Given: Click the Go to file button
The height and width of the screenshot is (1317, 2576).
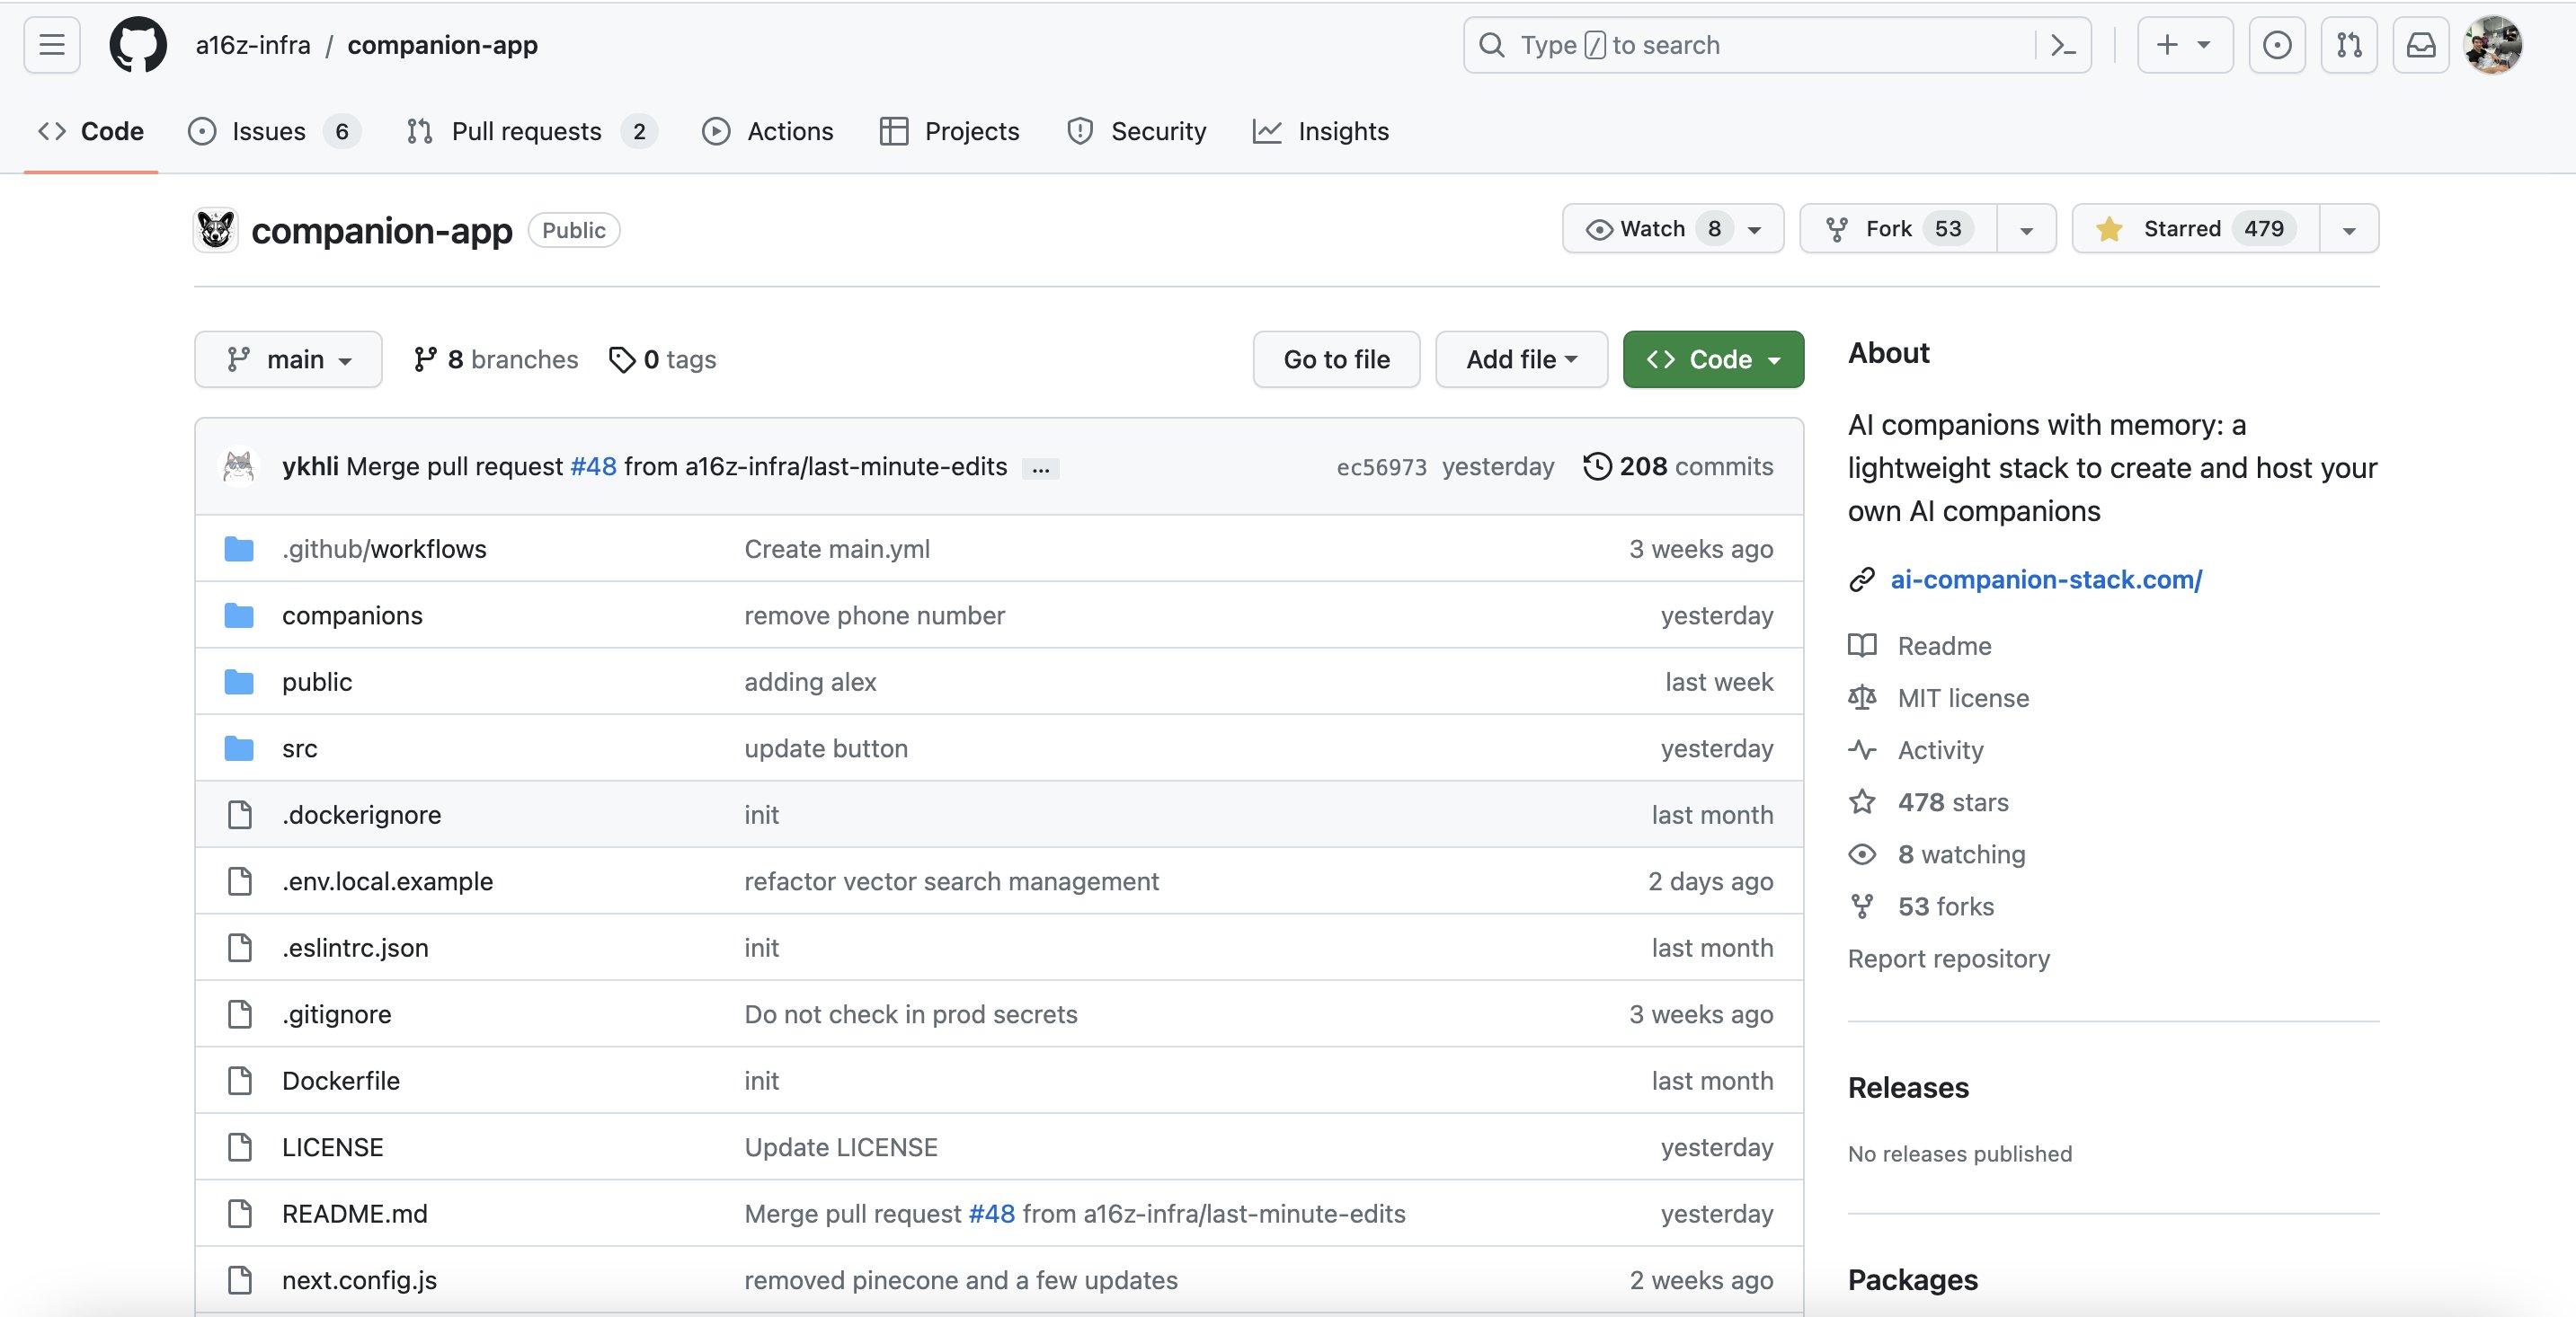Looking at the screenshot, I should 1336,358.
